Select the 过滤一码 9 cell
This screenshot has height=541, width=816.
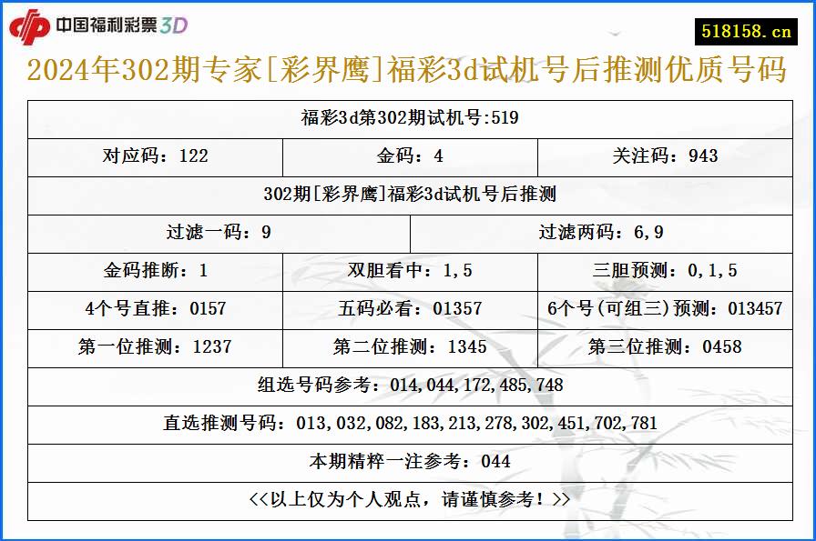tap(219, 232)
